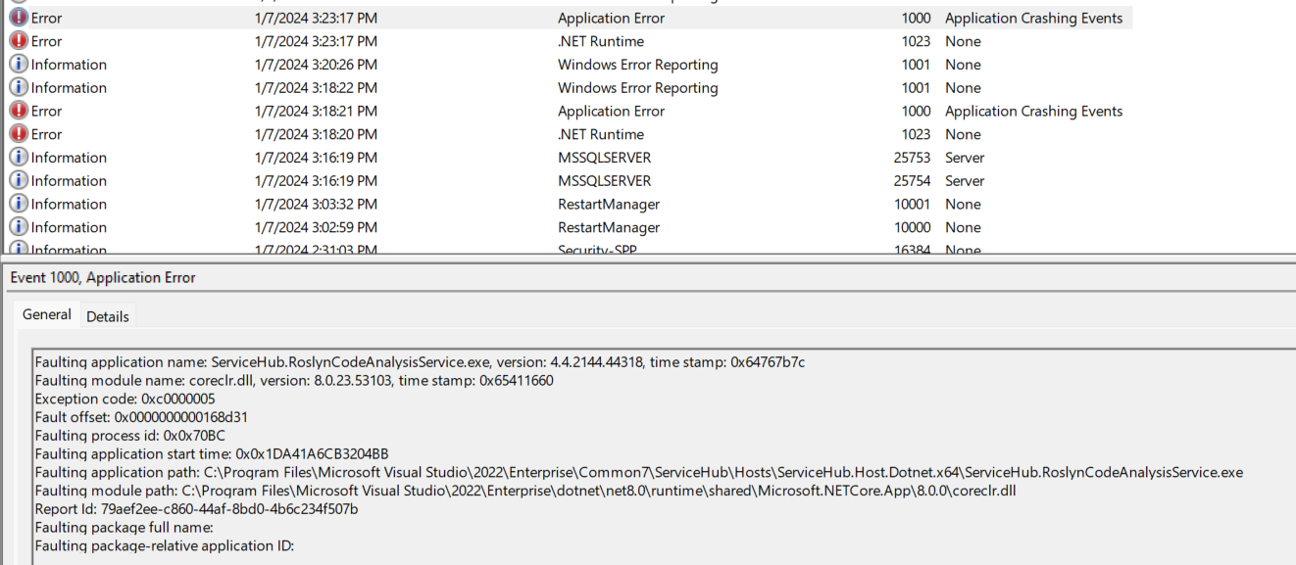
Task: Select the .NET Runtime source at 3:18:20 PM
Action: pos(601,134)
